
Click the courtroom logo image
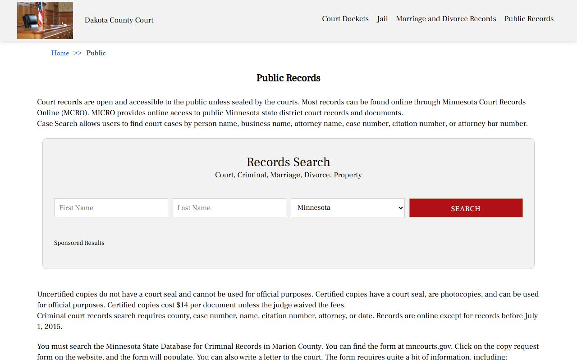tap(45, 20)
